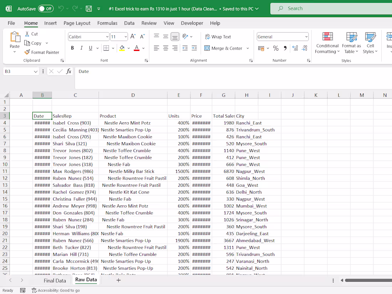This screenshot has width=392, height=294.
Task: Activate the Format Painter
Action: tap(42, 52)
